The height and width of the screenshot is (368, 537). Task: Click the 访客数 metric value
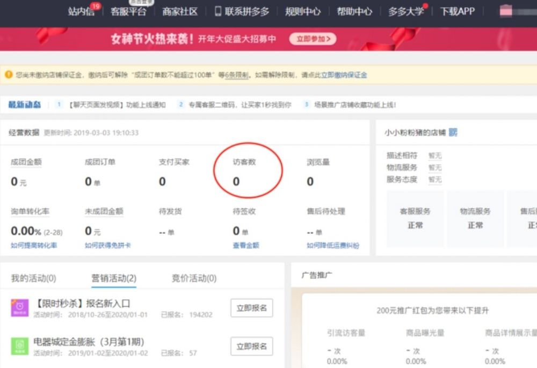pos(236,182)
